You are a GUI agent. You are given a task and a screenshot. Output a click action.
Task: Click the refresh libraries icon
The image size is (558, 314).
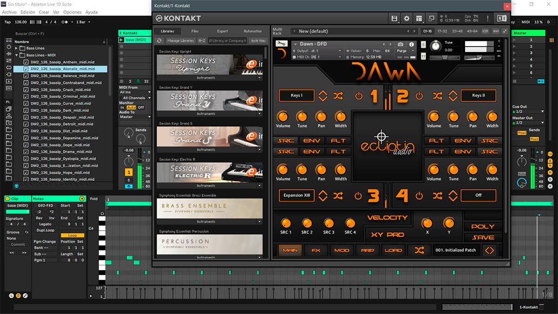(x=159, y=40)
